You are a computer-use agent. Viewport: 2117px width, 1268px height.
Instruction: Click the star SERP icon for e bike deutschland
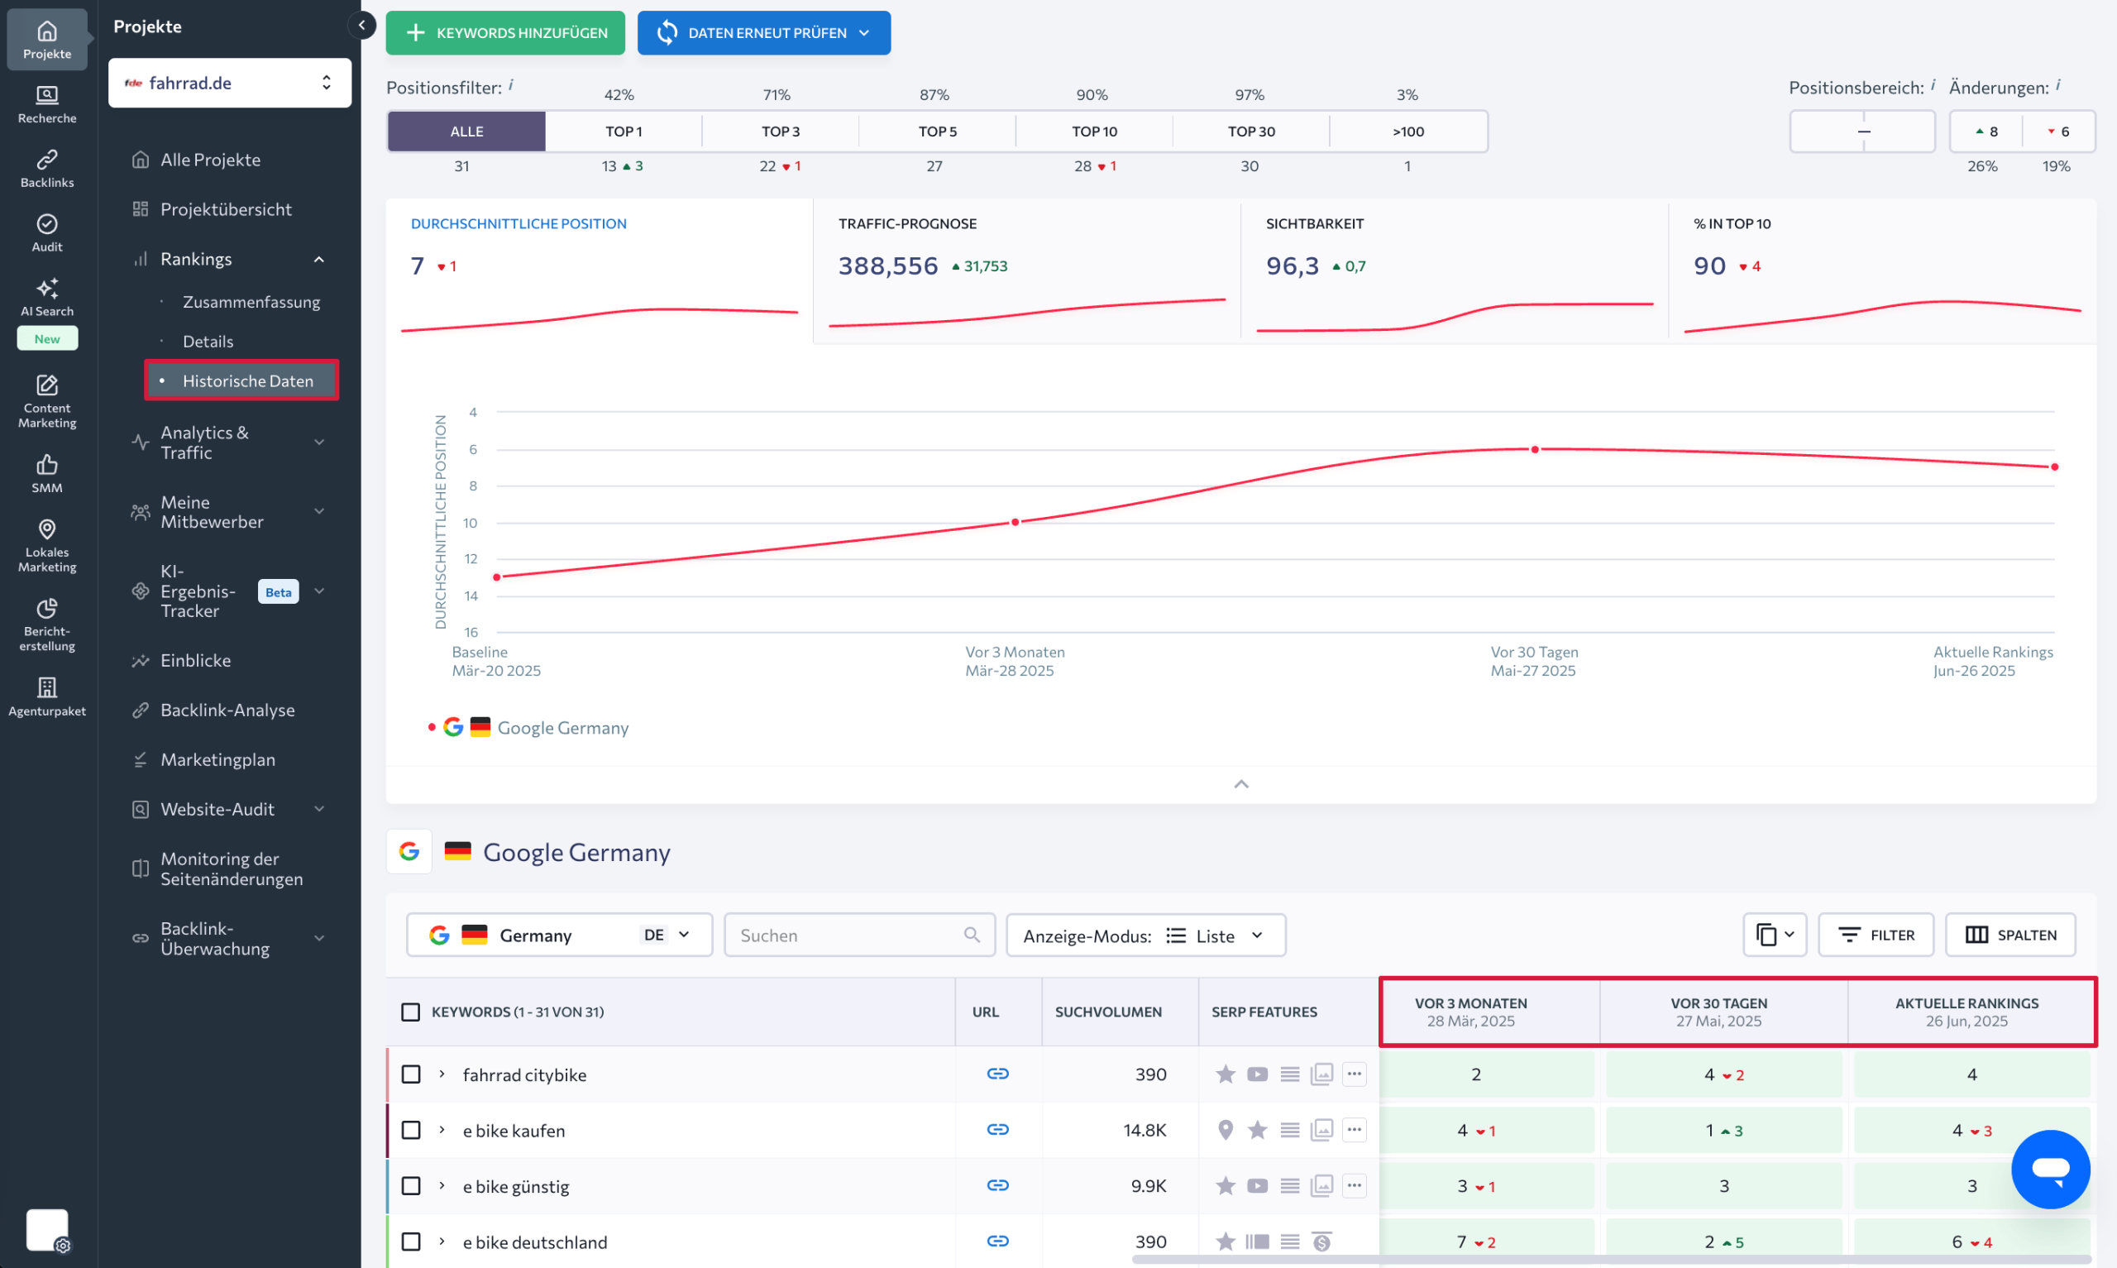(x=1225, y=1241)
